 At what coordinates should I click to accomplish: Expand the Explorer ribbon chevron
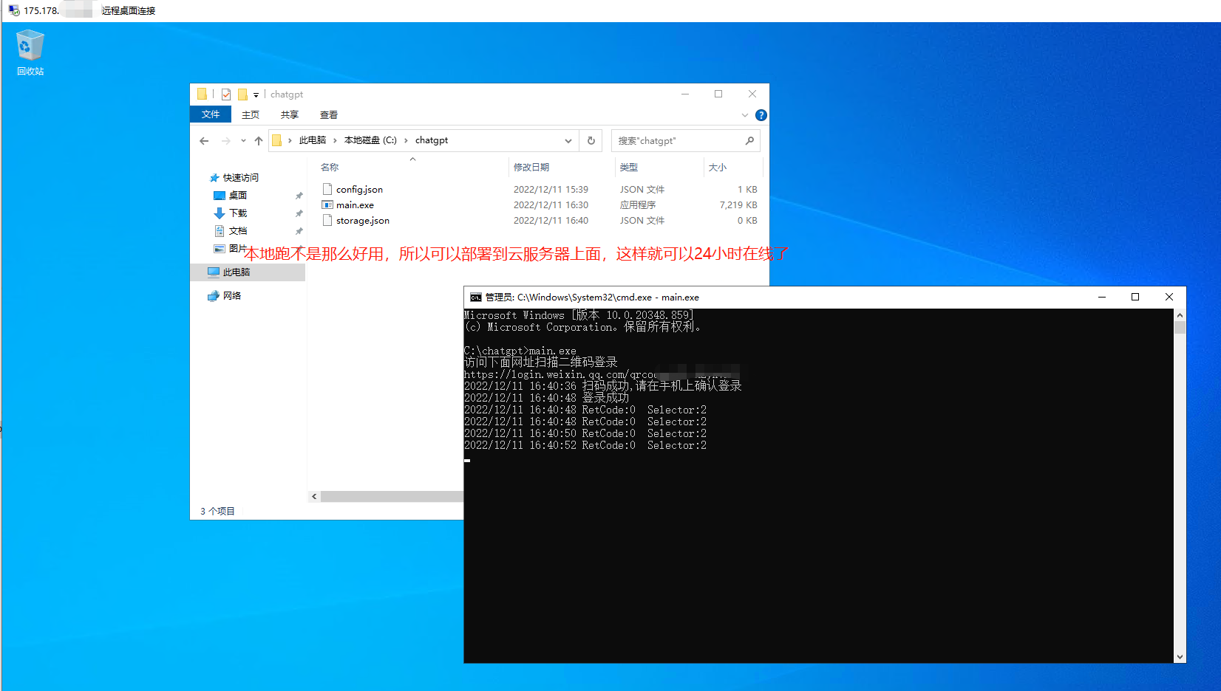(x=744, y=115)
